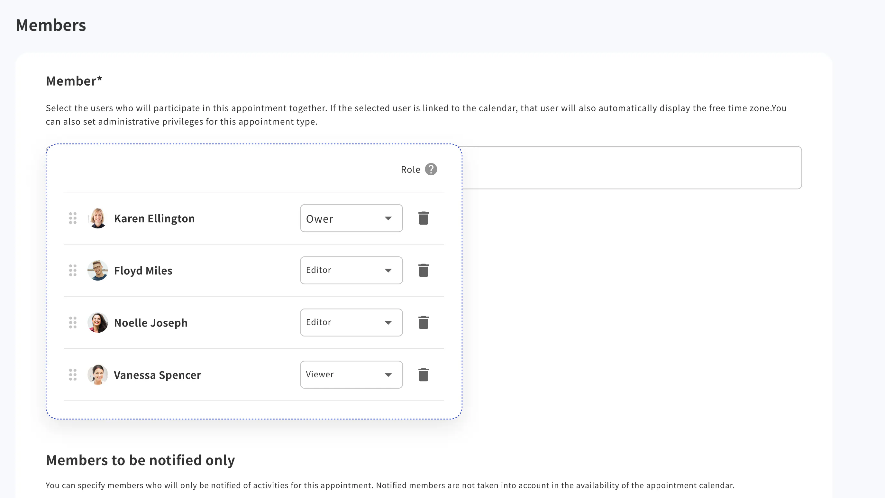Open the Role help tooltip icon

(431, 169)
